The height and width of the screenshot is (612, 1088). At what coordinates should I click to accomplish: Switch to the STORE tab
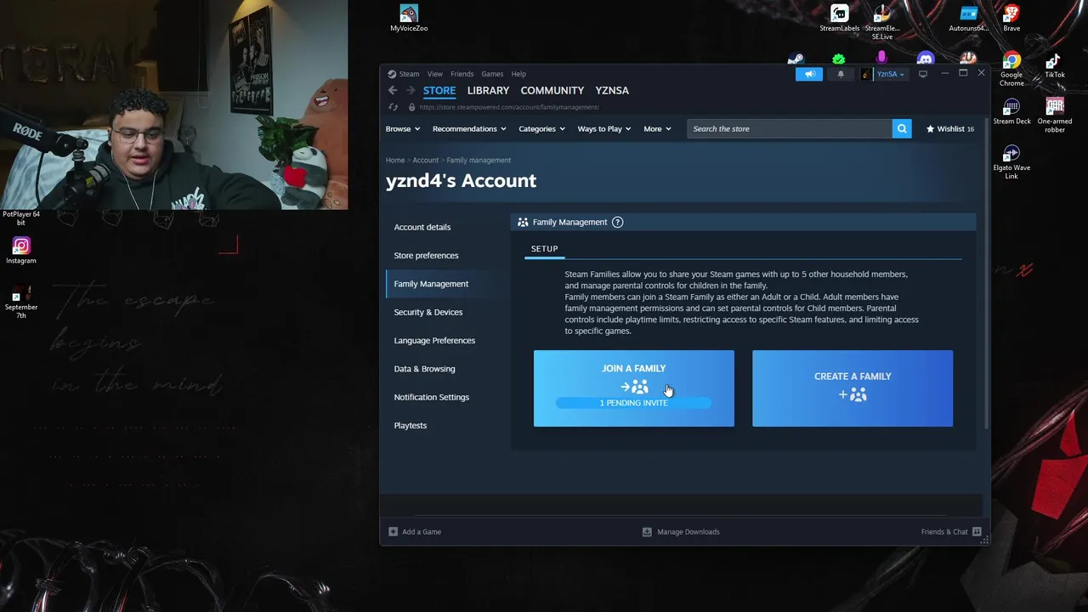[439, 90]
